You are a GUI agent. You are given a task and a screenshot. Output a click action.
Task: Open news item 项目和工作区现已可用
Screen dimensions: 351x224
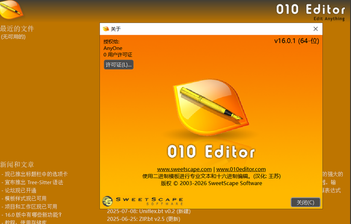pos(31,206)
